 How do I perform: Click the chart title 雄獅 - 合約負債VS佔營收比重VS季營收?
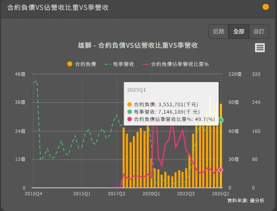click(x=138, y=45)
